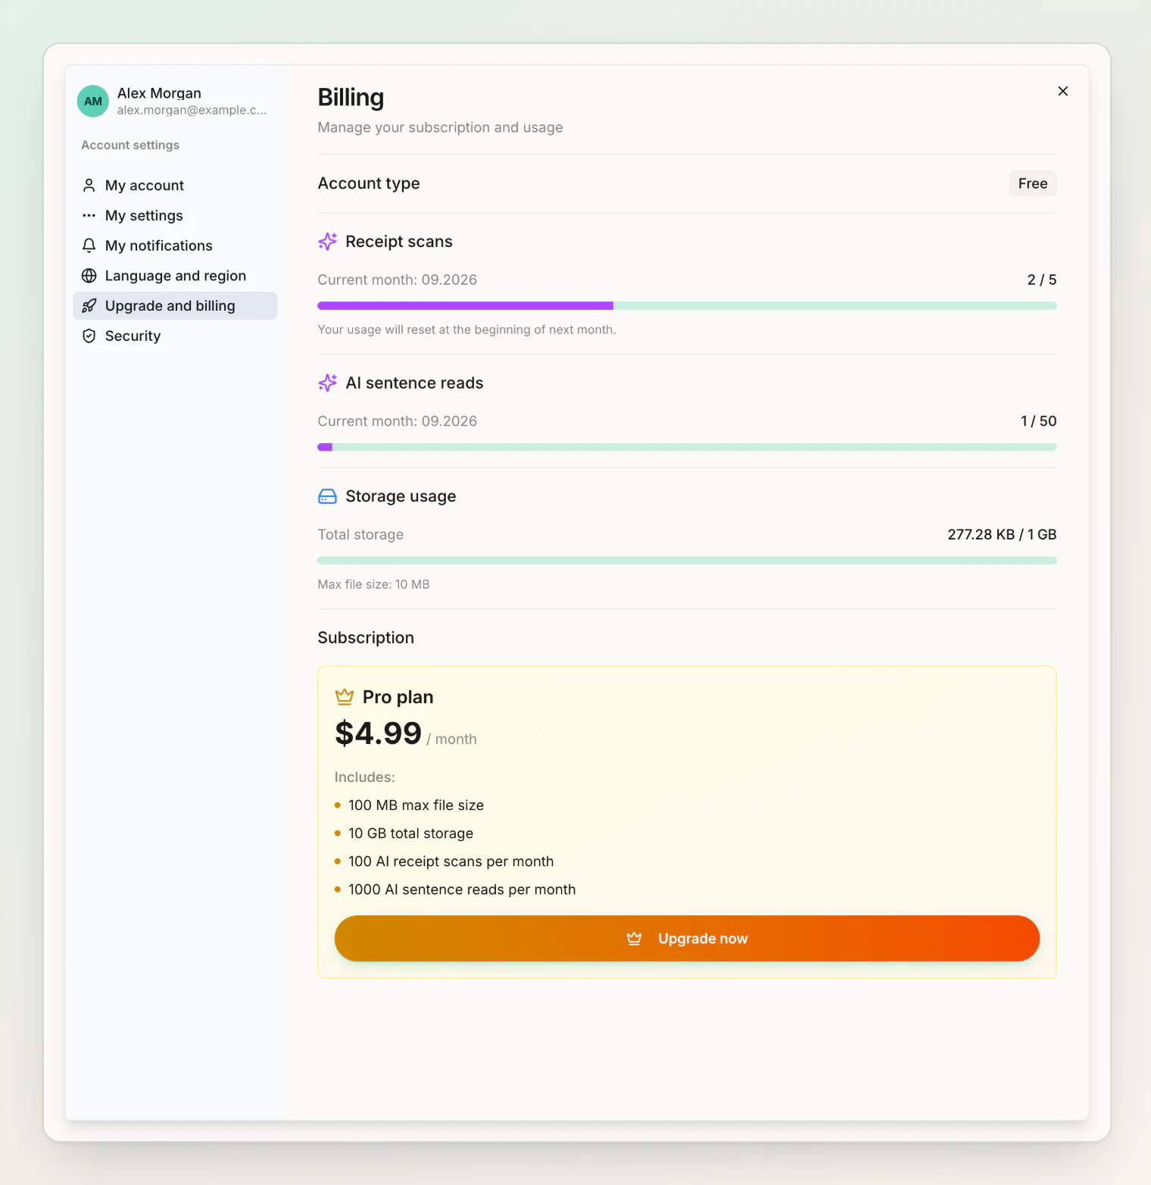Screen dimensions: 1151x1185
Task: Click the 100 AI receipt scans per month feature
Action: [451, 861]
